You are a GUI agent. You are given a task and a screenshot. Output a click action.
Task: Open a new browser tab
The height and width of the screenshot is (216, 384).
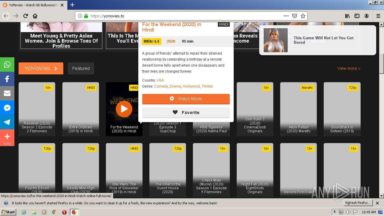click(x=72, y=5)
